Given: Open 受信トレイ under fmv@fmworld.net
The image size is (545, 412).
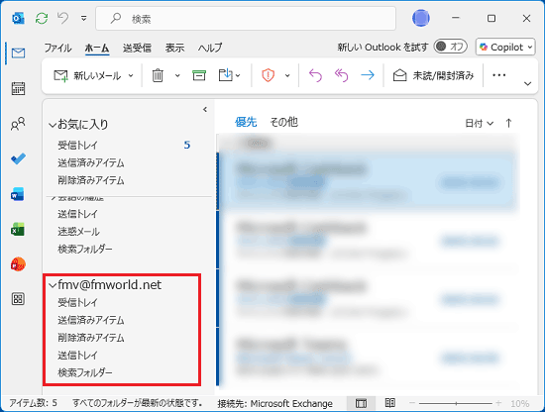Looking at the screenshot, I should click(77, 303).
